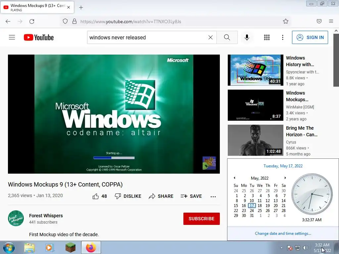
Task: Open Firefox application menu
Action: (331, 21)
